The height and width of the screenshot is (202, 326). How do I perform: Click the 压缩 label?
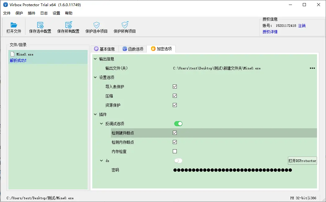coord(109,96)
